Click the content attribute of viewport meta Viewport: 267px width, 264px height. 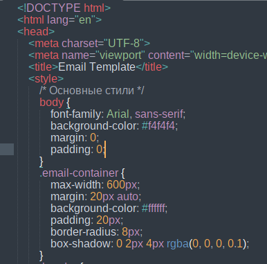pyautogui.click(x=166, y=55)
